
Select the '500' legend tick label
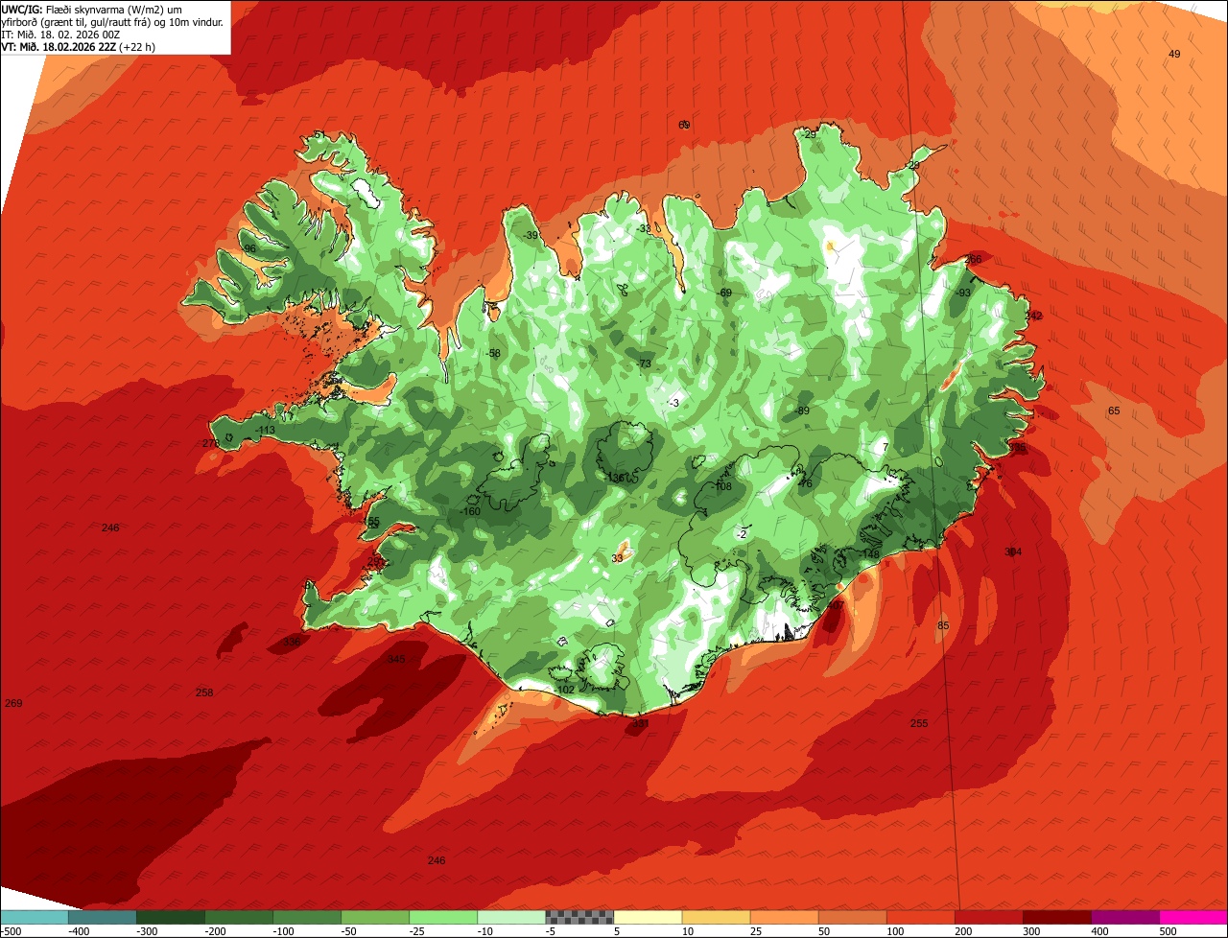(1167, 931)
